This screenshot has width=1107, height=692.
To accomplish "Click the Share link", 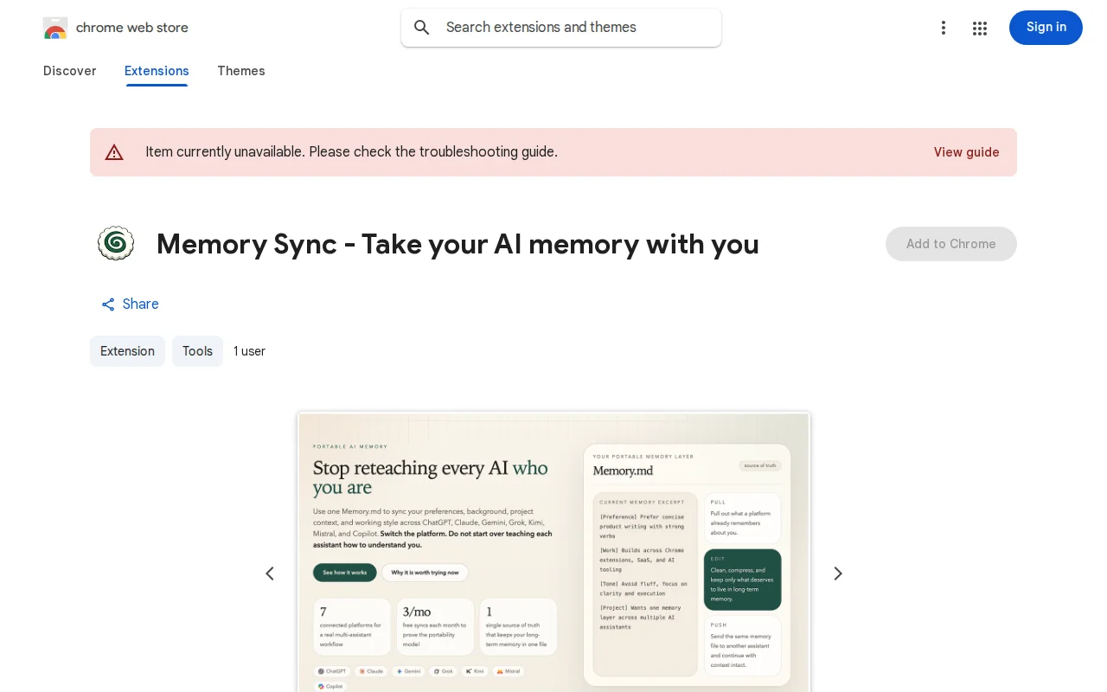I will click(x=130, y=304).
